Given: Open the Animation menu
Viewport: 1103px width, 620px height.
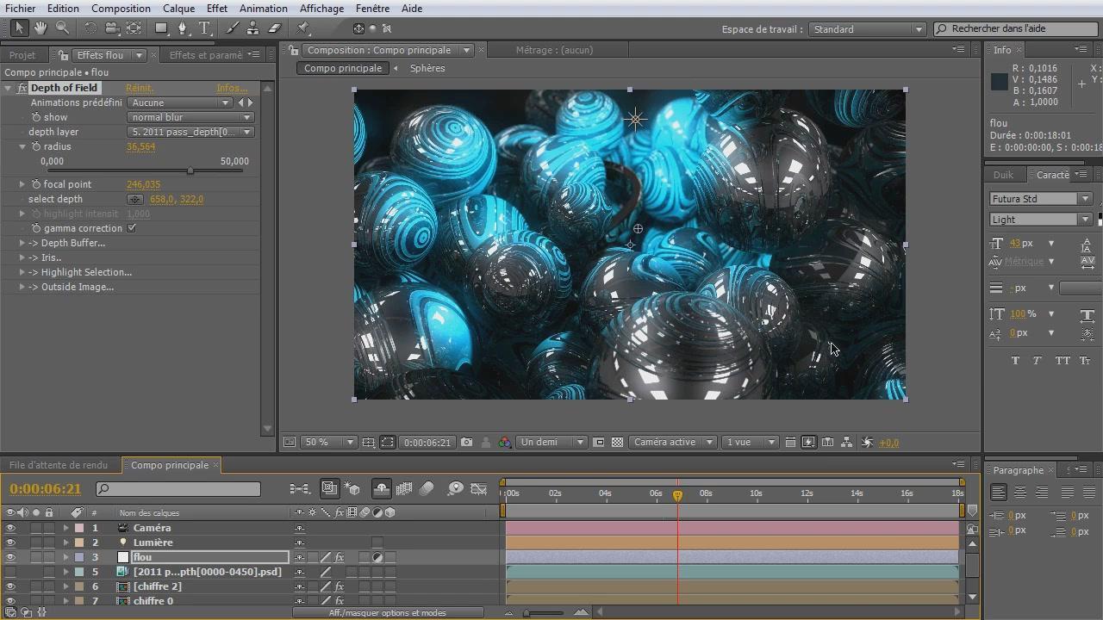Looking at the screenshot, I should (264, 8).
